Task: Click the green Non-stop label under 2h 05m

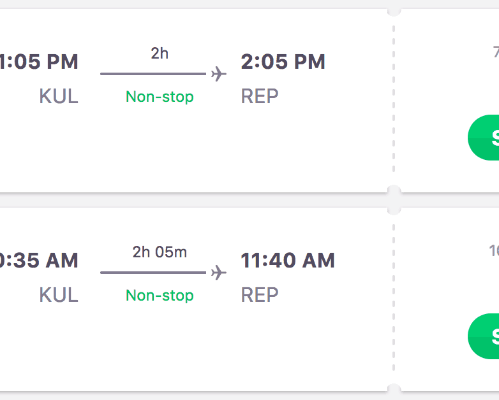Action: [160, 296]
